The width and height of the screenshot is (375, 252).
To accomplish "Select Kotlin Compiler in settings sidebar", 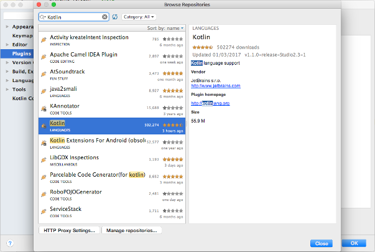I will [x=23, y=98].
